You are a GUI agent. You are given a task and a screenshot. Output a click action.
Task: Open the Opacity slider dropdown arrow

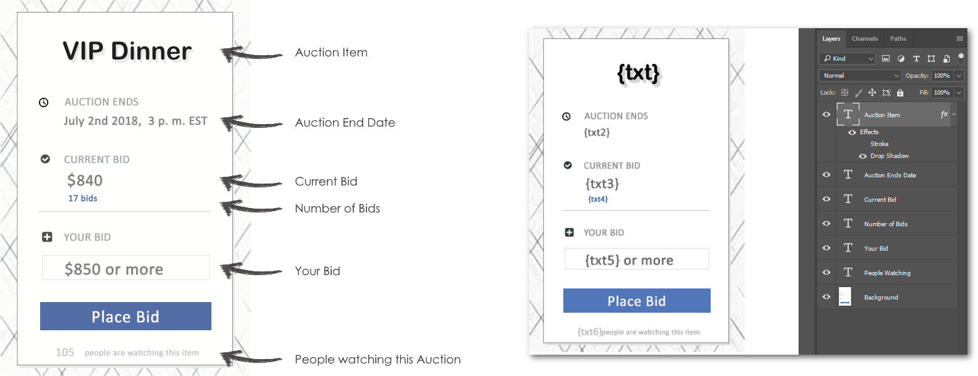(x=959, y=75)
